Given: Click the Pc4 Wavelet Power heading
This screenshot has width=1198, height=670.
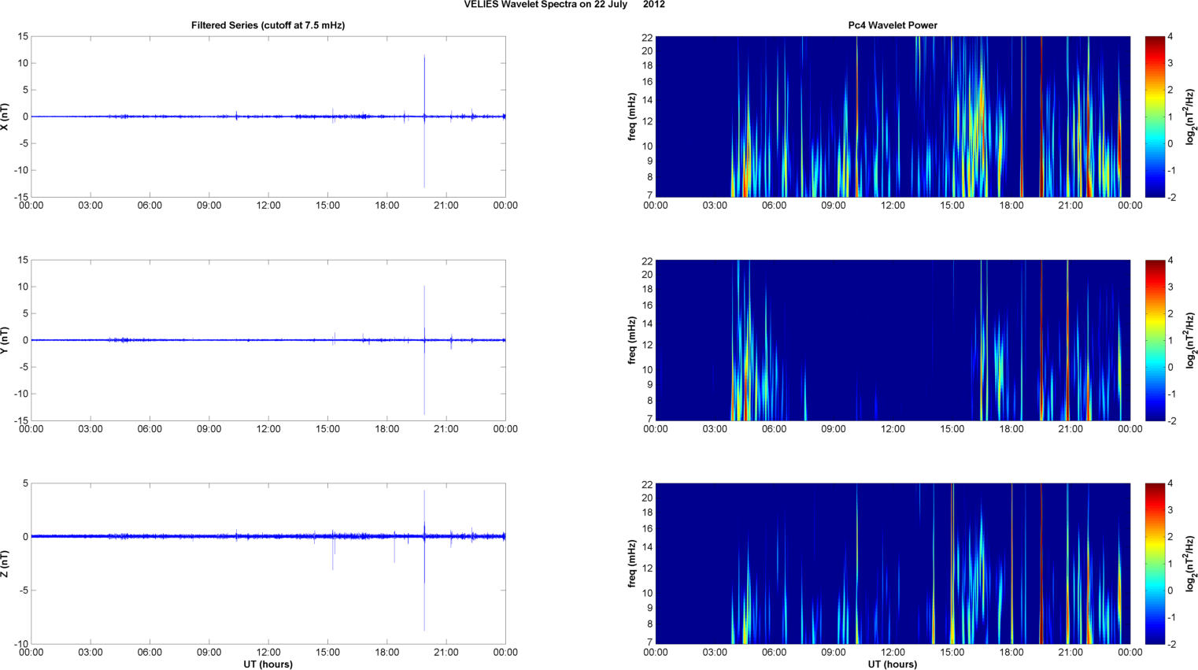Looking at the screenshot, I should tap(892, 25).
